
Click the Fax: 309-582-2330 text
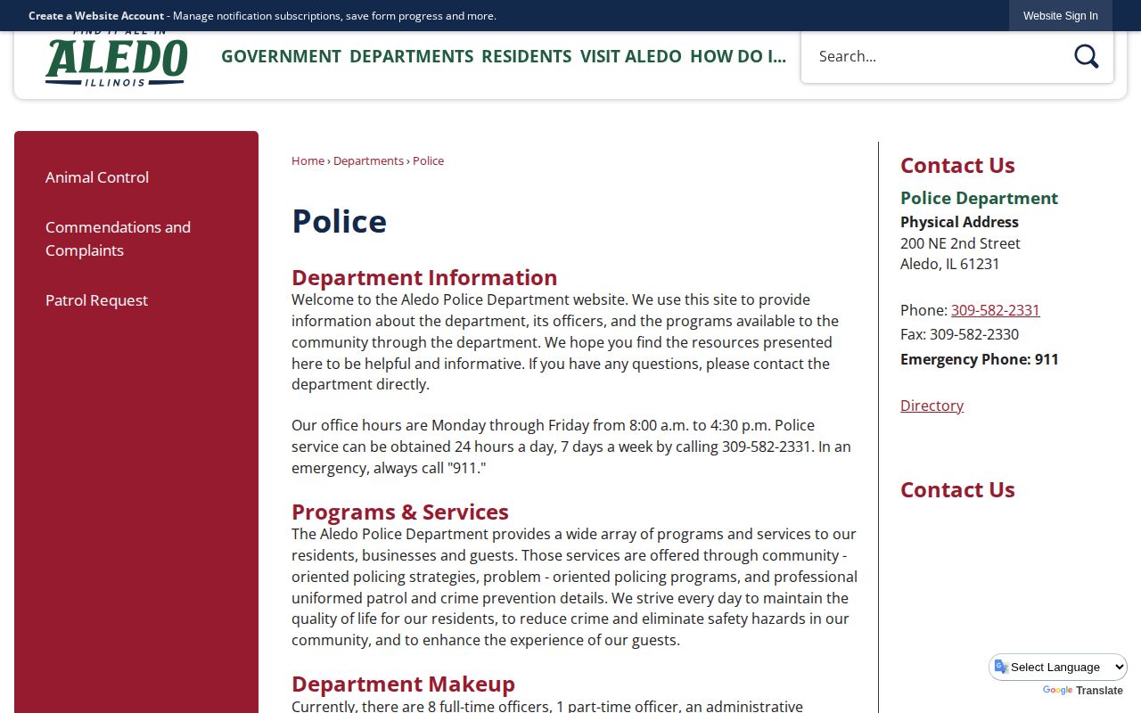(x=959, y=334)
